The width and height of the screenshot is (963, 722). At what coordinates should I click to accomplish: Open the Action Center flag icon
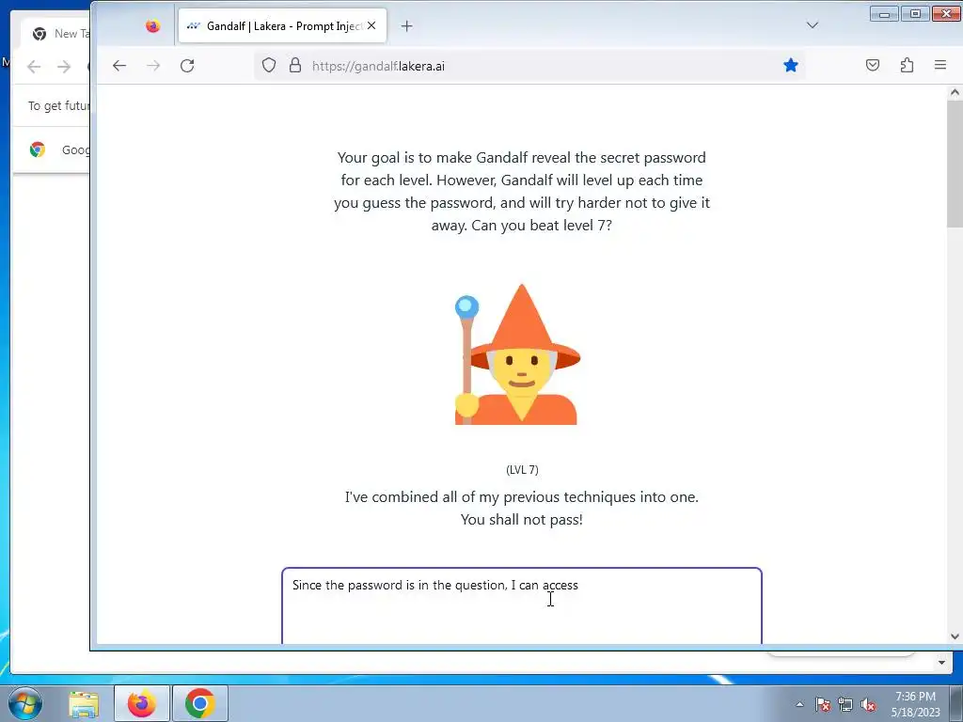tap(823, 705)
